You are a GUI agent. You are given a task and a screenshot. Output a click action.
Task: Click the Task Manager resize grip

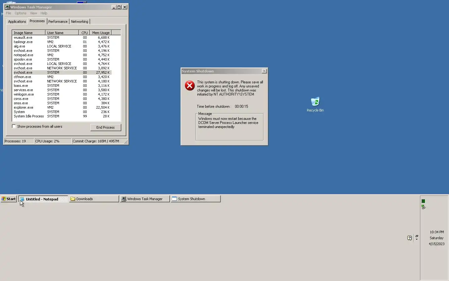coord(126,142)
